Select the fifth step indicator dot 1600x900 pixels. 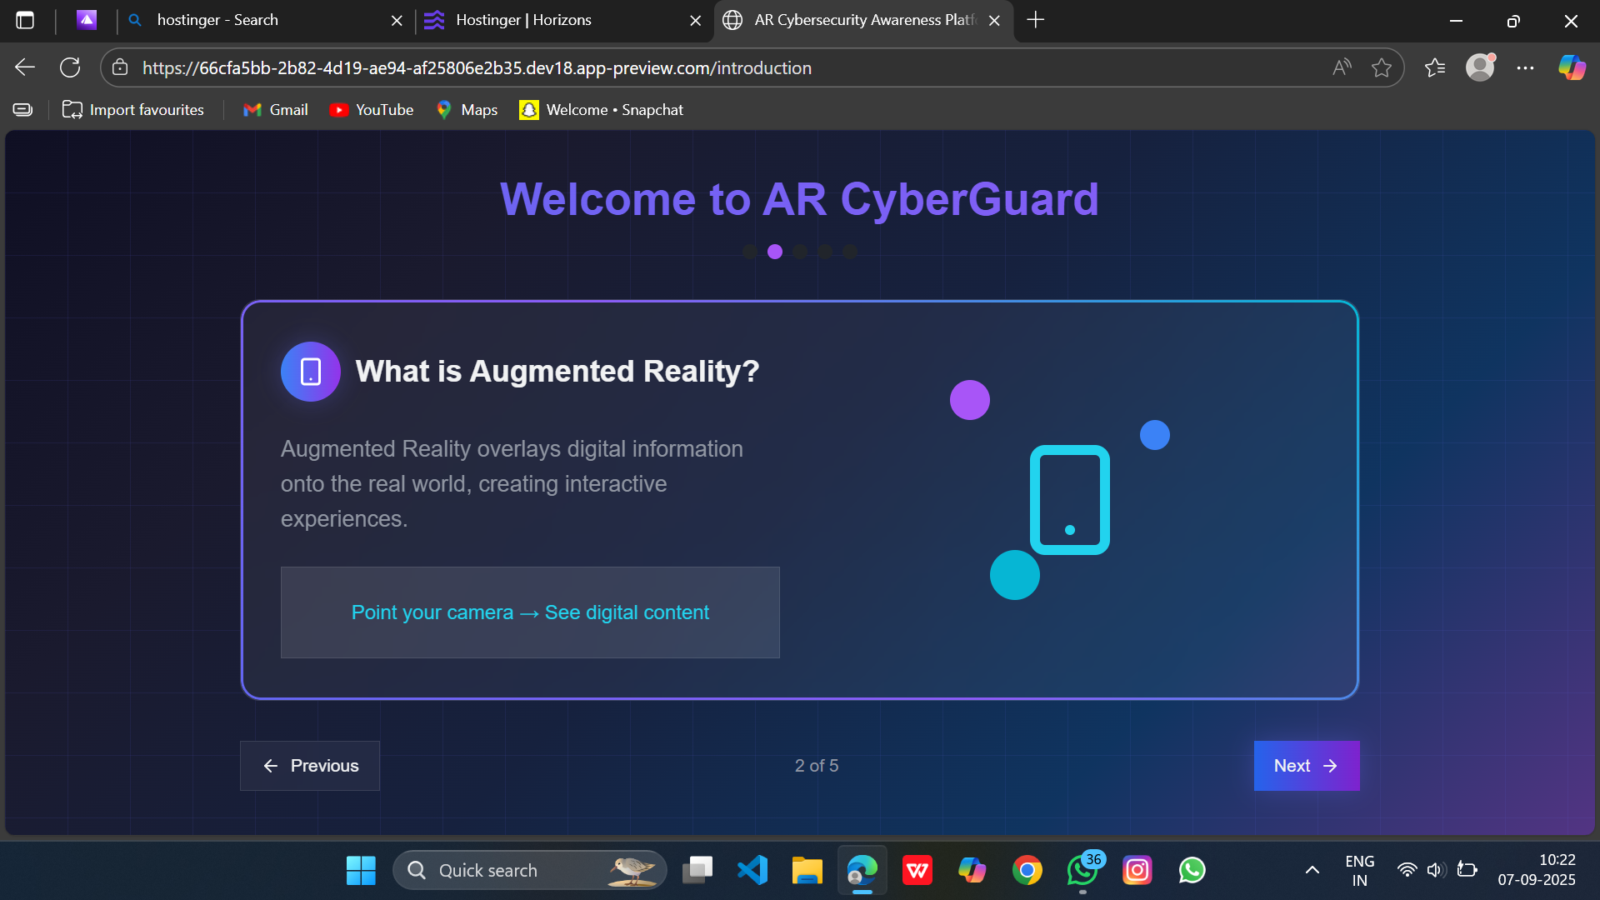850,252
